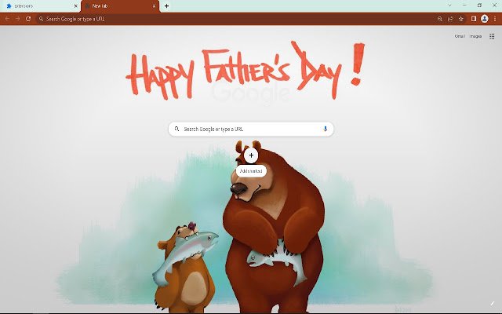Click the Add shortcut plus button

pos(251,155)
